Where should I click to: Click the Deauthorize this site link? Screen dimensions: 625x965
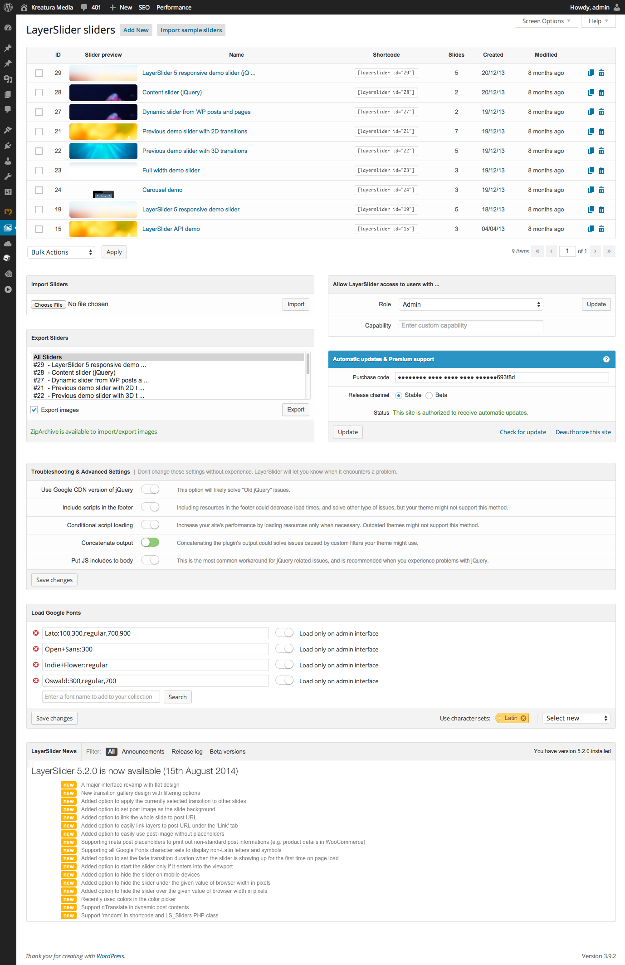click(x=583, y=432)
